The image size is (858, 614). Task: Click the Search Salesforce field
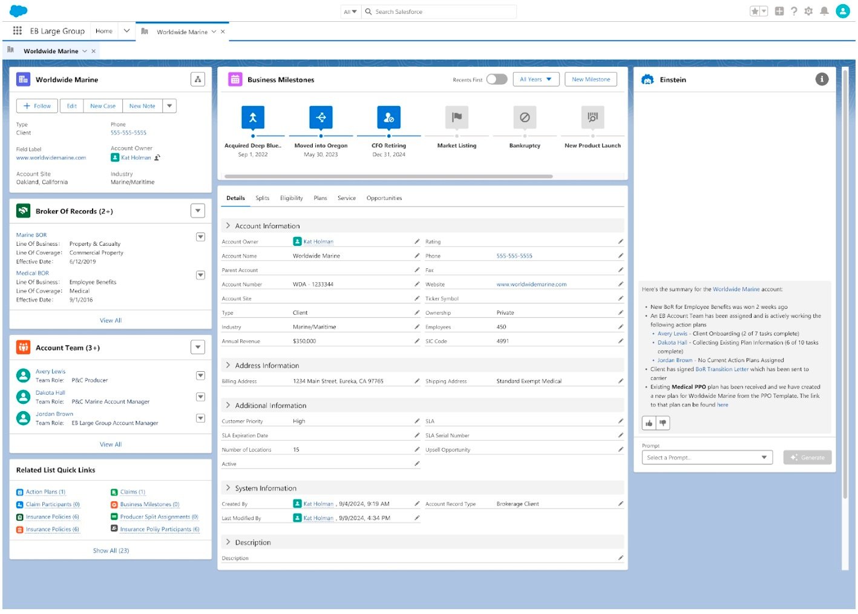point(442,12)
